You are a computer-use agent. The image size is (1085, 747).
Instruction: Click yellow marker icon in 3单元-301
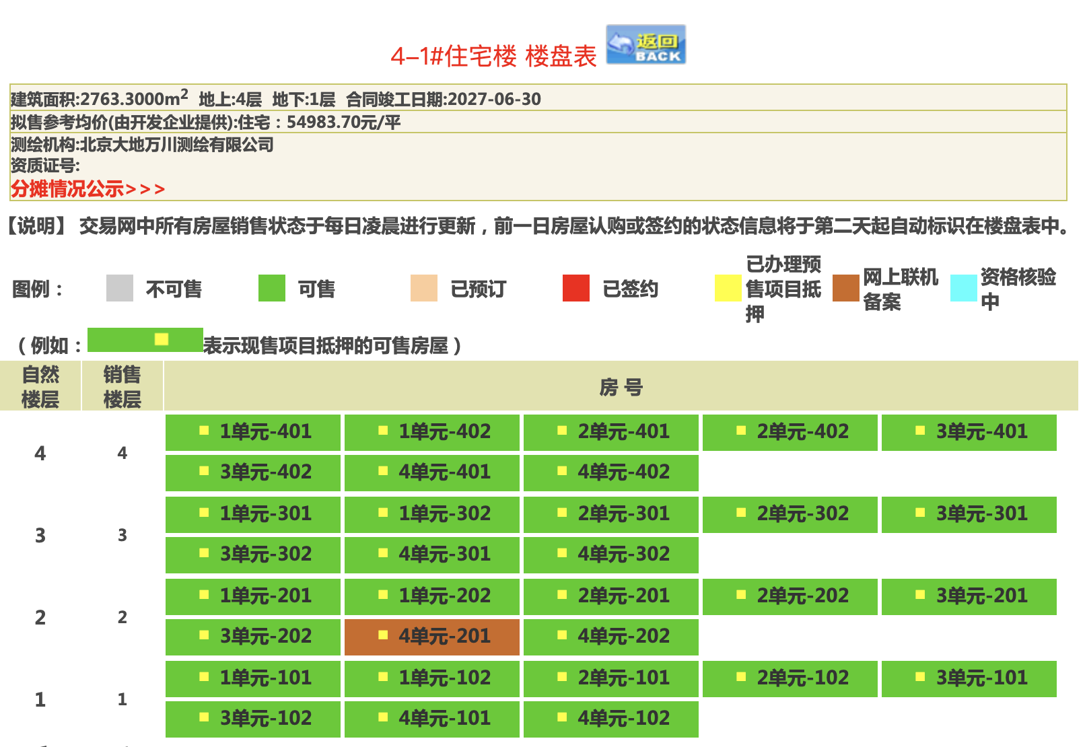(x=920, y=513)
